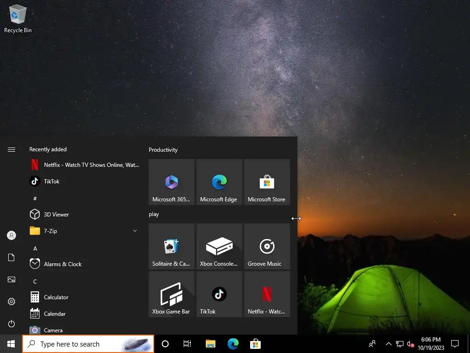Open TikTok from Recently added list
The image size is (470, 353).
[x=84, y=181]
